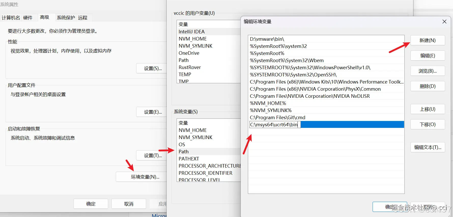Select the Windows Performance Toolkit path entry

point(326,82)
